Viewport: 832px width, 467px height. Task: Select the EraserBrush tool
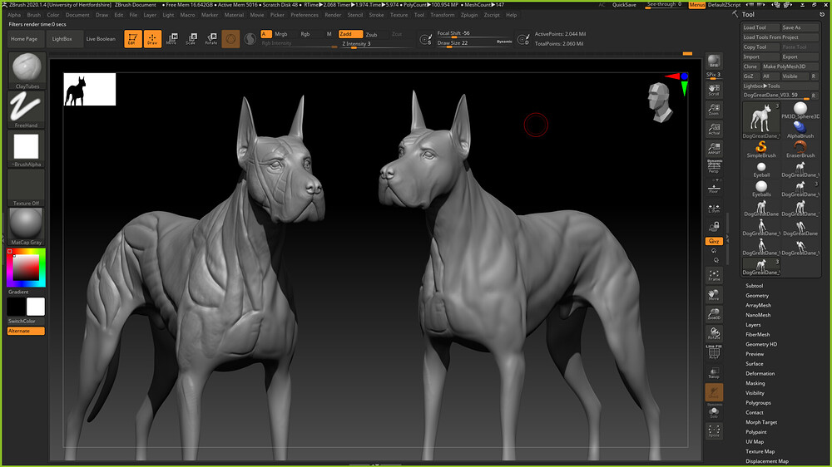(800, 149)
